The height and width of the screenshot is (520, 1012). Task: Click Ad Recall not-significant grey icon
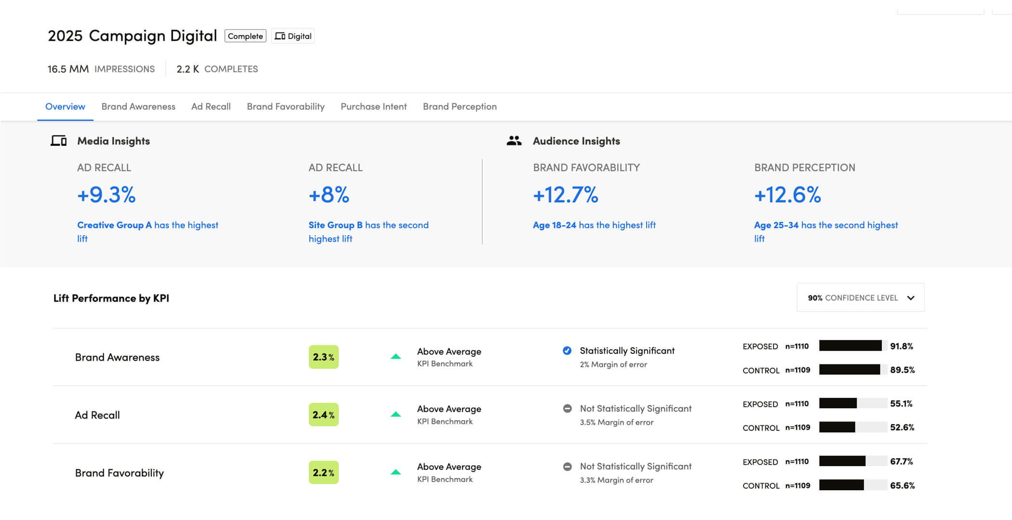(567, 408)
